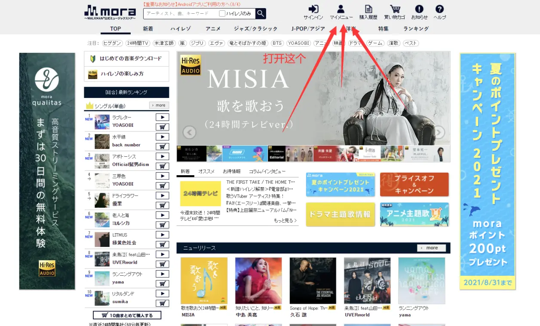This screenshot has width=540, height=326.
Task: Play preview of 老人と海
Action: (162, 215)
